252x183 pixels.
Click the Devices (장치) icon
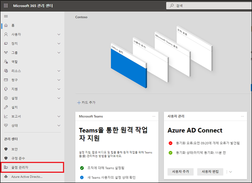[6, 43]
